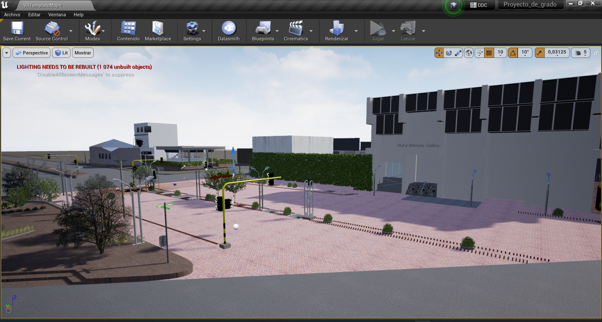Click the Perspective view button
Image resolution: width=602 pixels, height=322 pixels.
(x=32, y=53)
